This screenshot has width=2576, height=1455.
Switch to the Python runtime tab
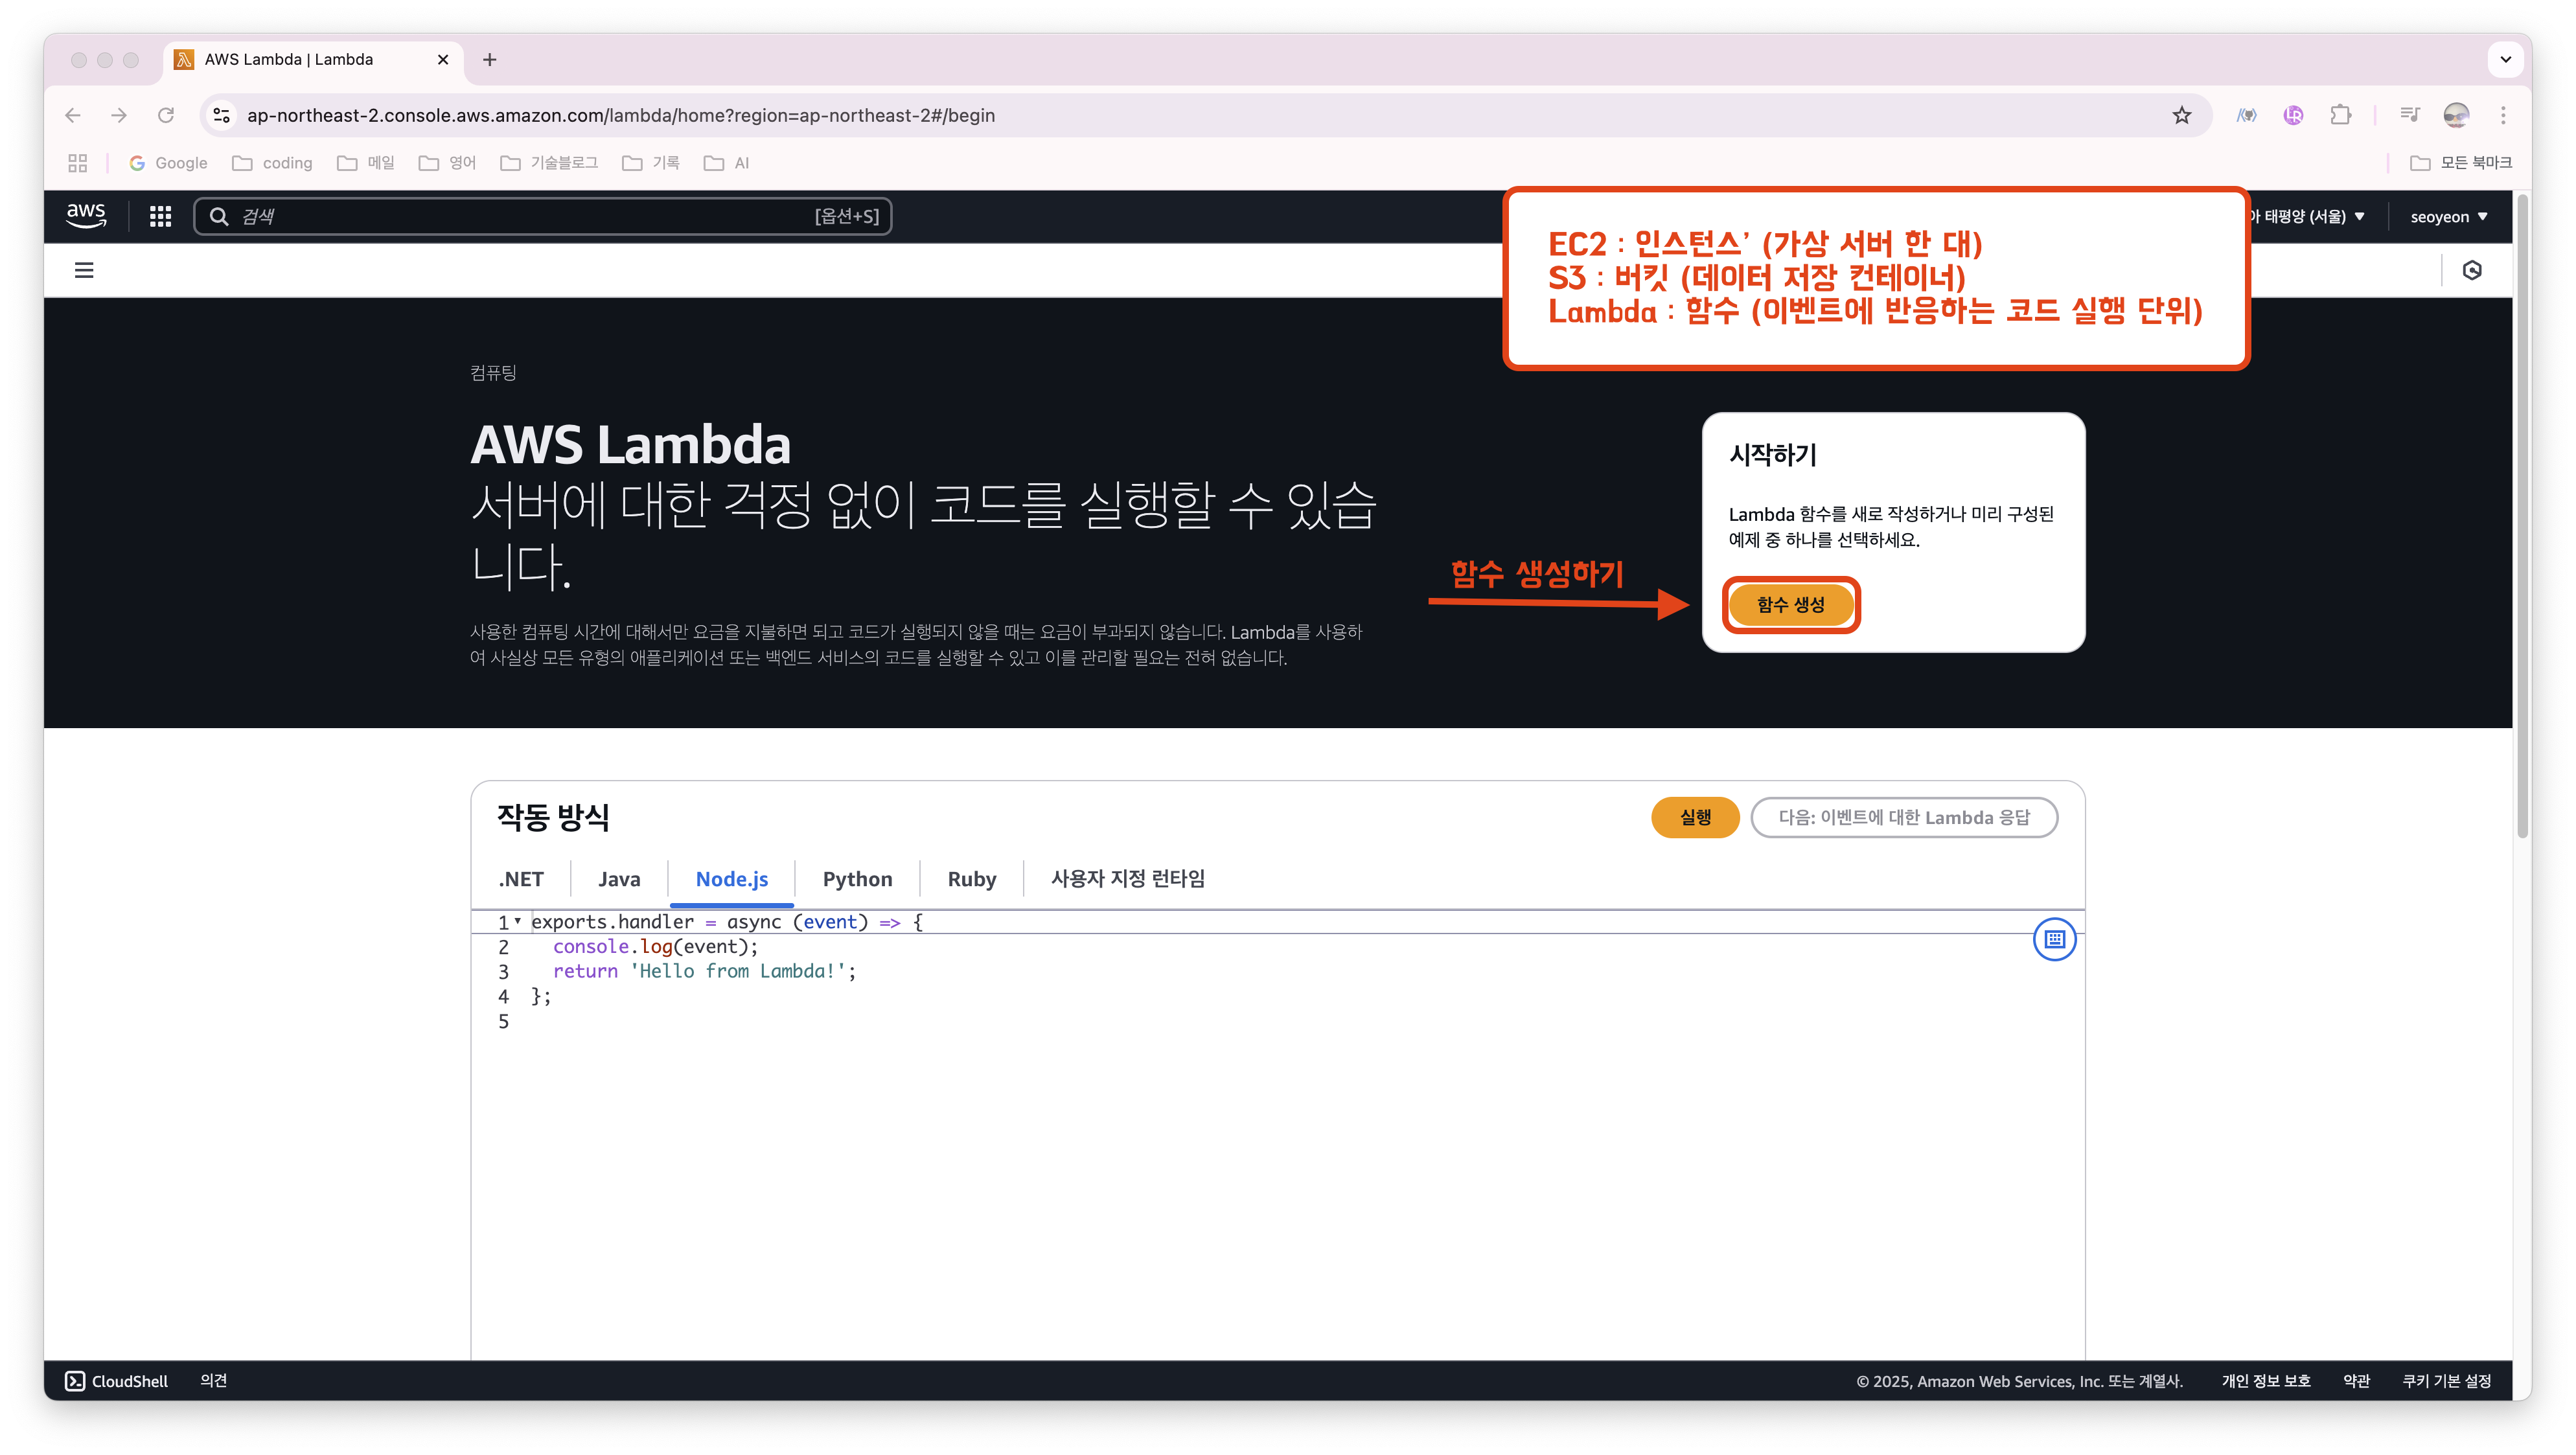click(857, 879)
